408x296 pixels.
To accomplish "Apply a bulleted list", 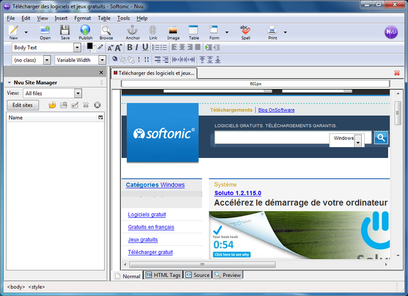I will 163,47.
